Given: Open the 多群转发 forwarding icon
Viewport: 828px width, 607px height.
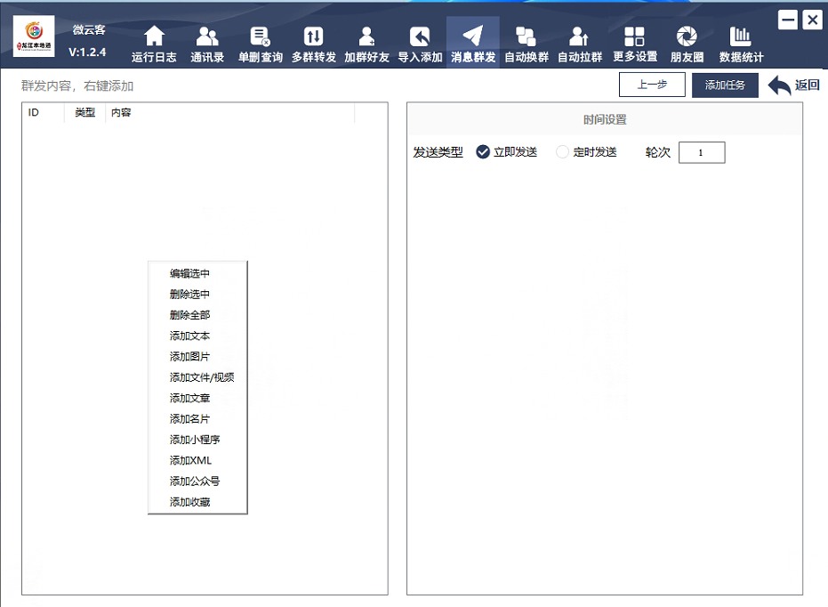Looking at the screenshot, I should coord(314,36).
